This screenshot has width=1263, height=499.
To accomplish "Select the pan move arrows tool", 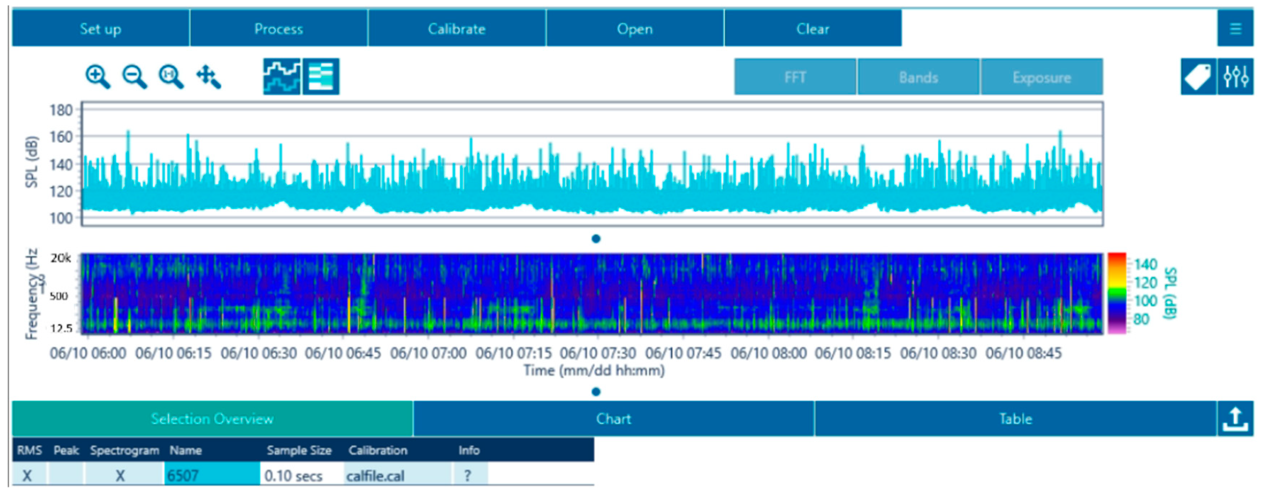I will click(208, 77).
